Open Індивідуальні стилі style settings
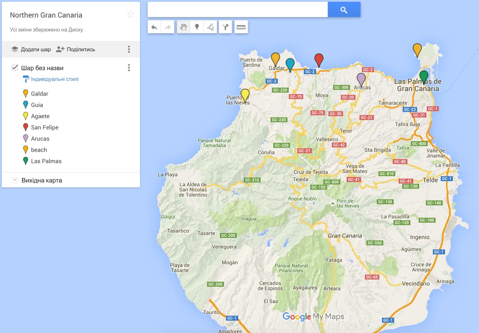 coord(55,79)
